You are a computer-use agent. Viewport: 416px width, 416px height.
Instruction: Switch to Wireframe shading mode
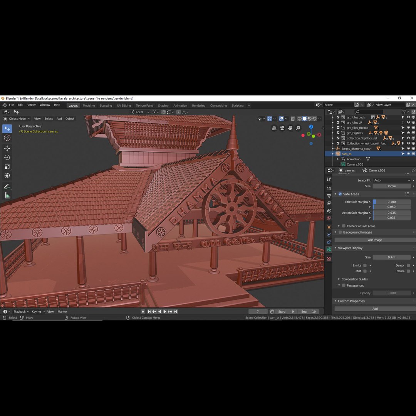click(300, 119)
